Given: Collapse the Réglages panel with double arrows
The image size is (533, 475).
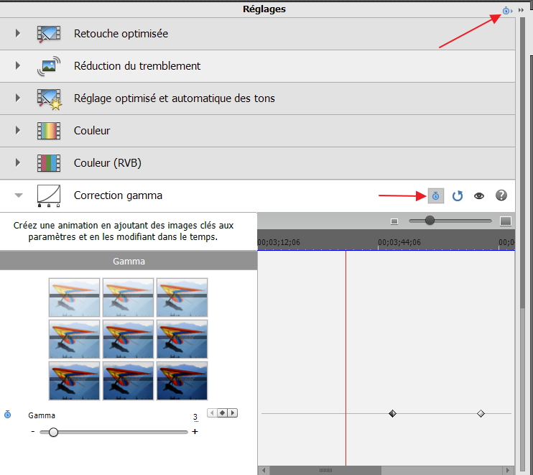Looking at the screenshot, I should click(521, 10).
